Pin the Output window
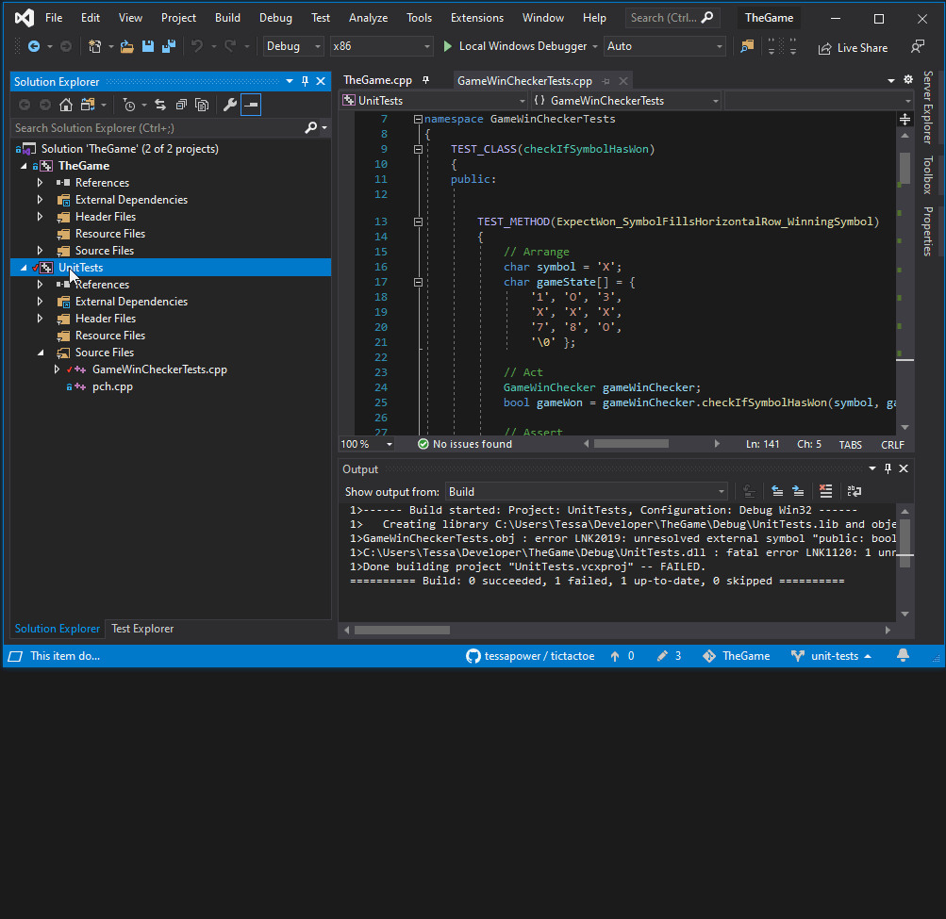The height and width of the screenshot is (919, 946). 888,468
